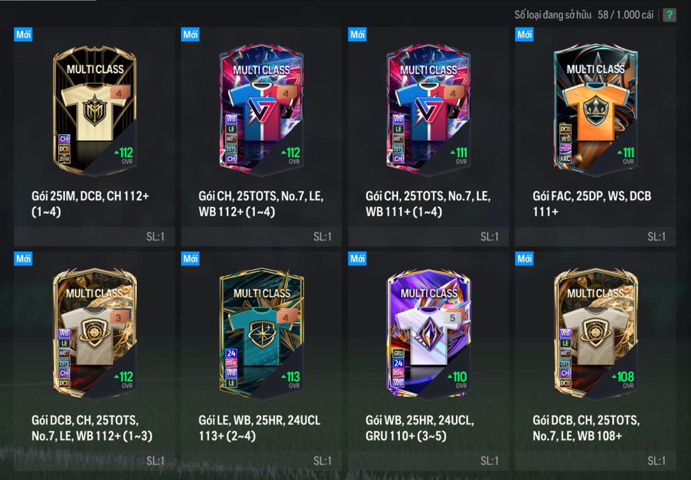Click the Mới badge on the 25IM pack

click(x=23, y=34)
